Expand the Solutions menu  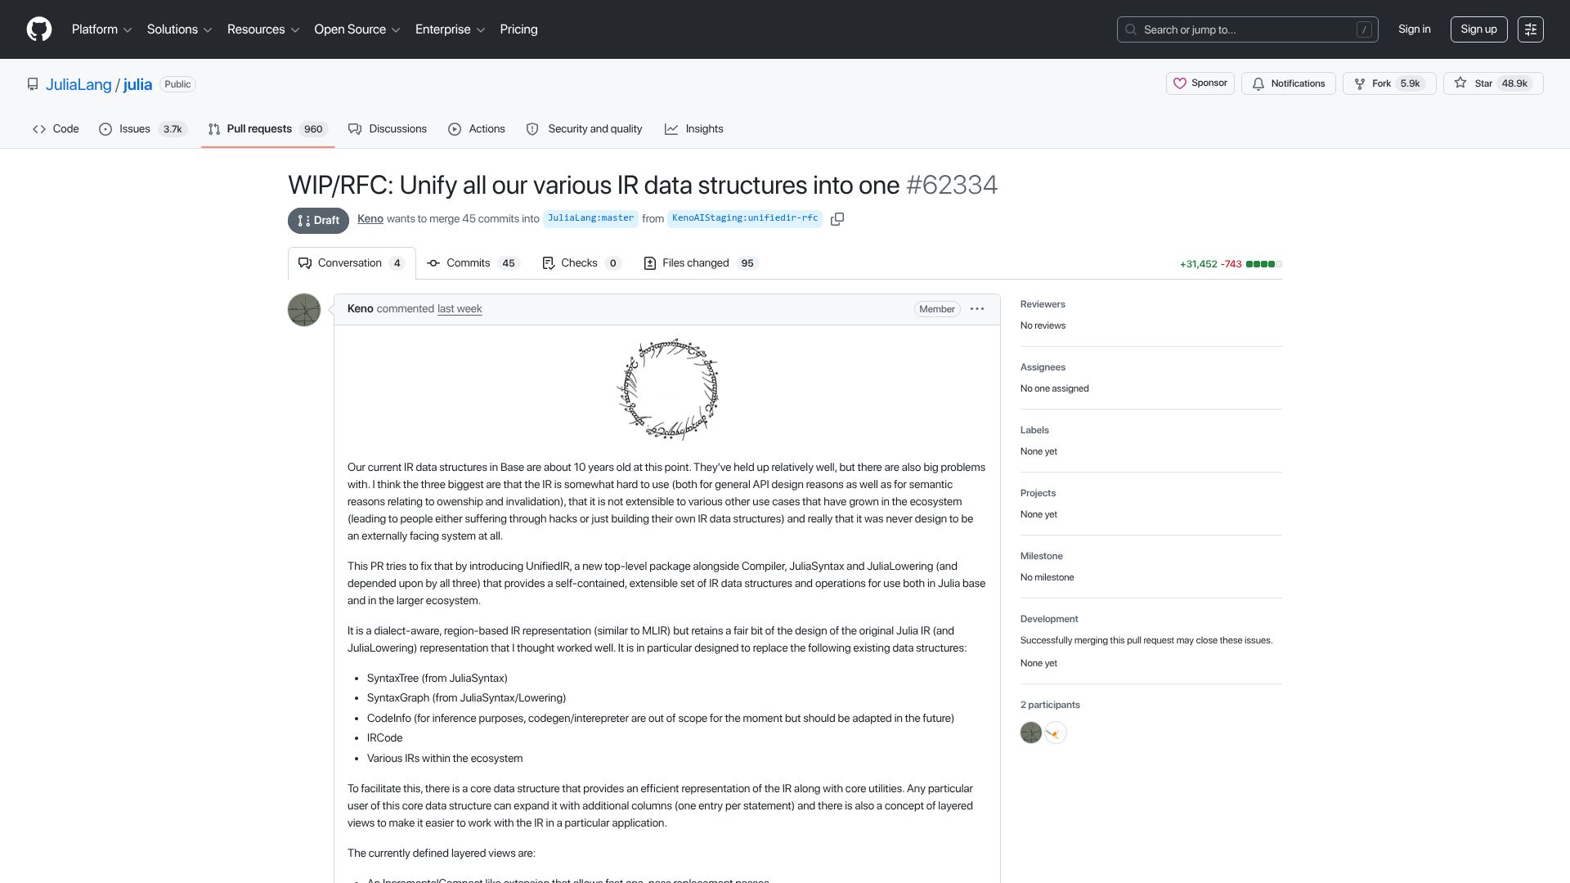point(179,29)
